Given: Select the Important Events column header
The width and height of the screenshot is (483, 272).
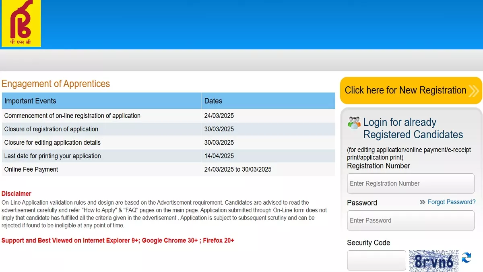Looking at the screenshot, I should coord(101,101).
